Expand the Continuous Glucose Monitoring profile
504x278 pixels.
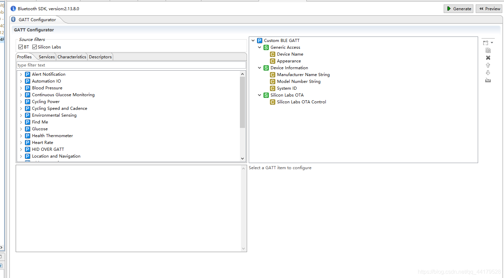pyautogui.click(x=21, y=95)
